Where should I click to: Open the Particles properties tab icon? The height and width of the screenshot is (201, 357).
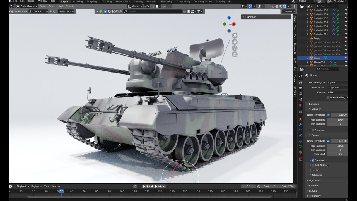point(301,130)
